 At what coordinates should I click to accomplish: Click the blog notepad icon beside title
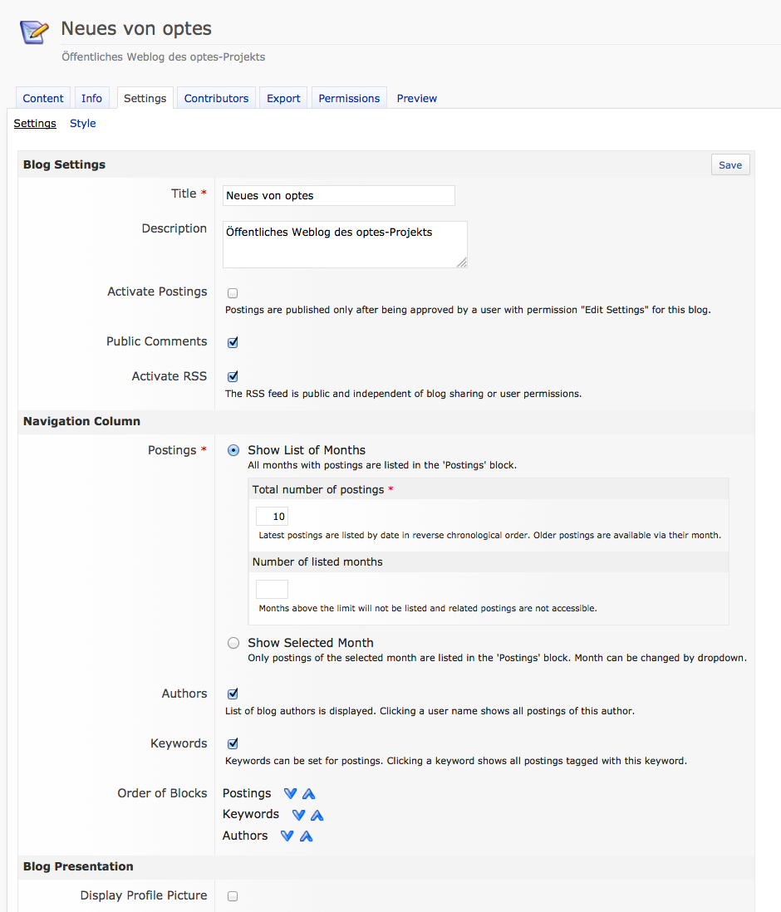(x=34, y=32)
